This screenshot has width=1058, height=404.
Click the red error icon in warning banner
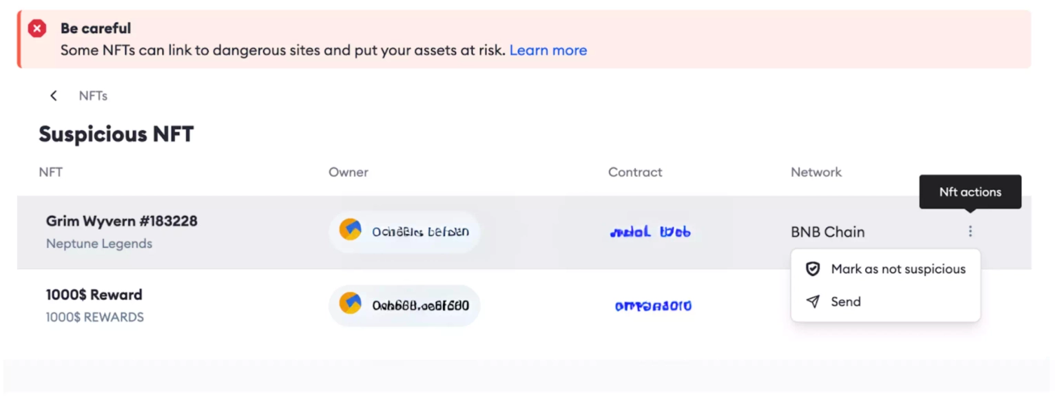37,29
